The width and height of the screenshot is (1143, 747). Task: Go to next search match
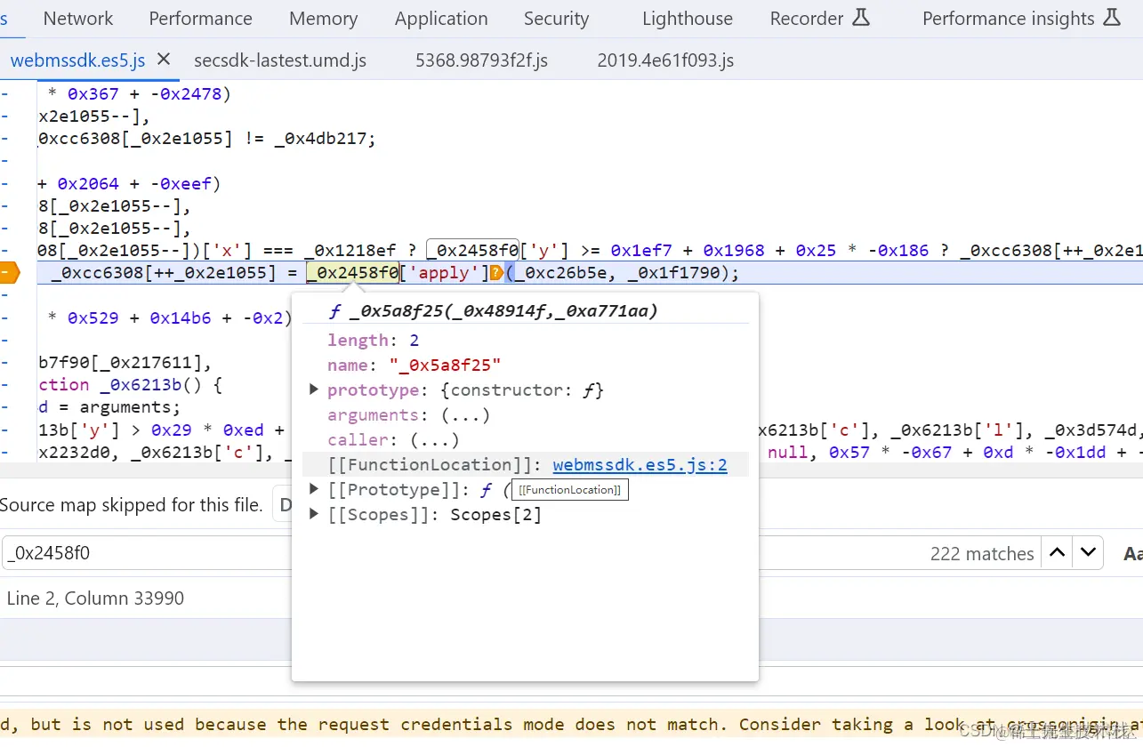click(x=1088, y=552)
